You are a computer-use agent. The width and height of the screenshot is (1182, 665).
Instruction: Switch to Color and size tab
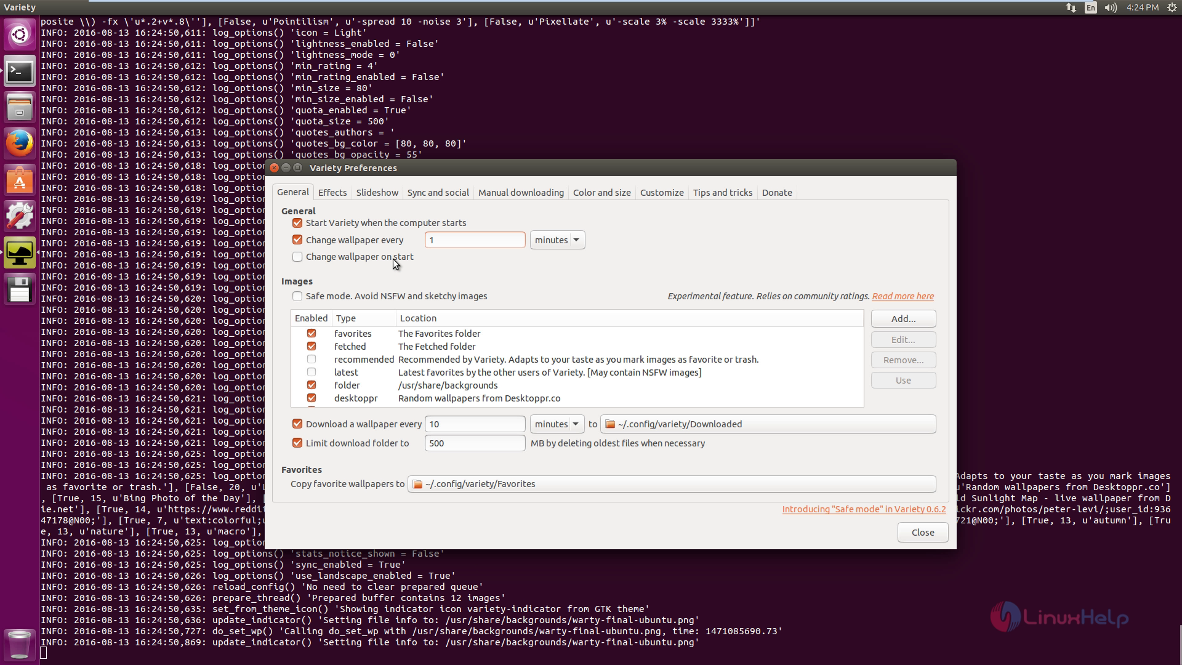[x=601, y=193]
